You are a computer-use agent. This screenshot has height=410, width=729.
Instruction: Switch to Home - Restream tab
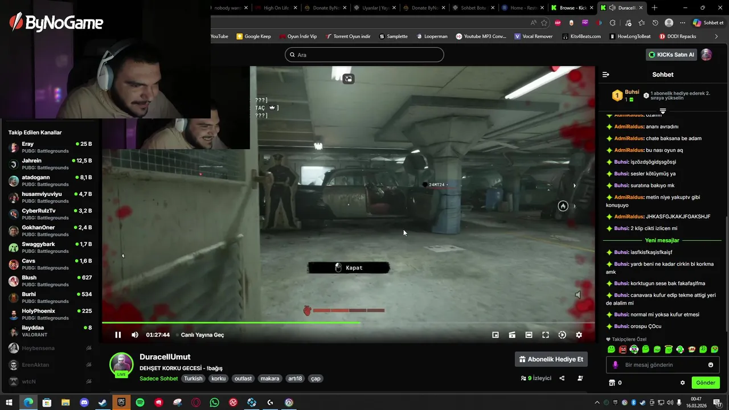click(x=523, y=8)
